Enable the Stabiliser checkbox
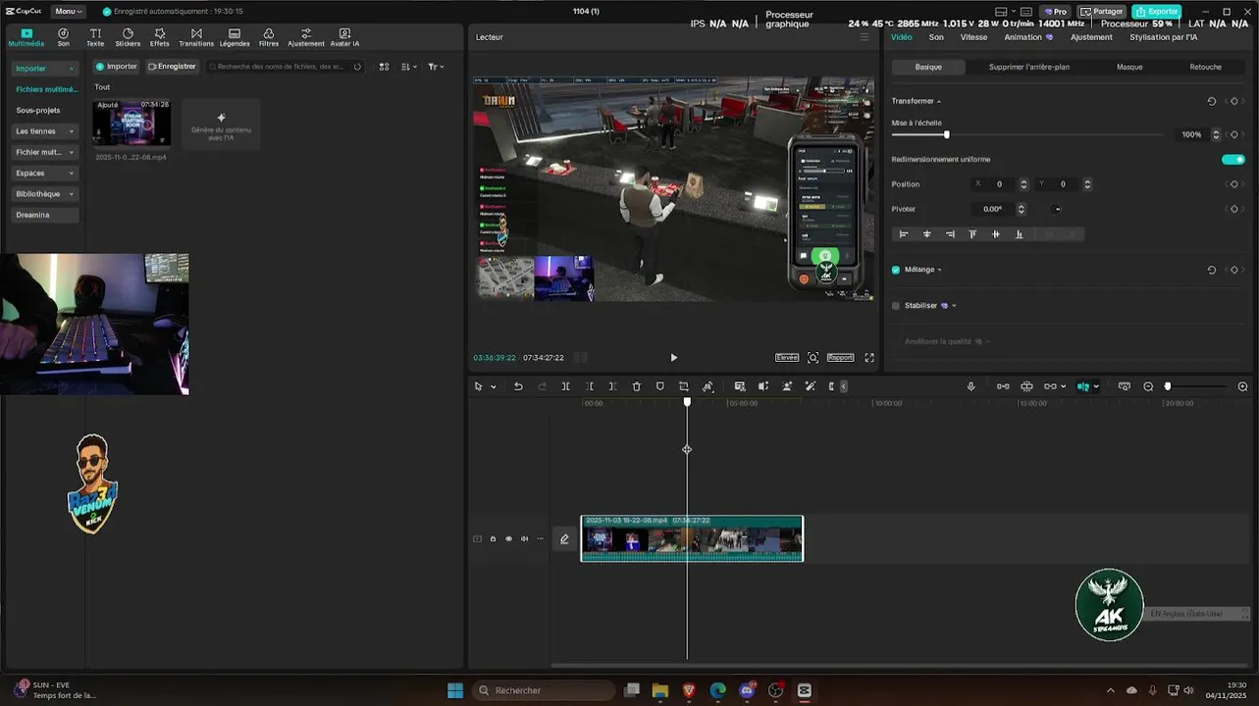The width and height of the screenshot is (1259, 706). [896, 306]
